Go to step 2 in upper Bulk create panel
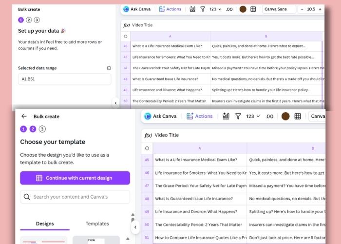The width and height of the screenshot is (341, 244). tap(29, 20)
